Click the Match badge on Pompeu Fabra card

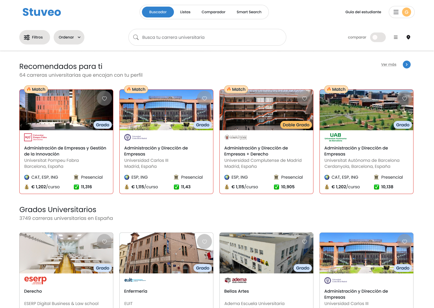click(x=36, y=89)
